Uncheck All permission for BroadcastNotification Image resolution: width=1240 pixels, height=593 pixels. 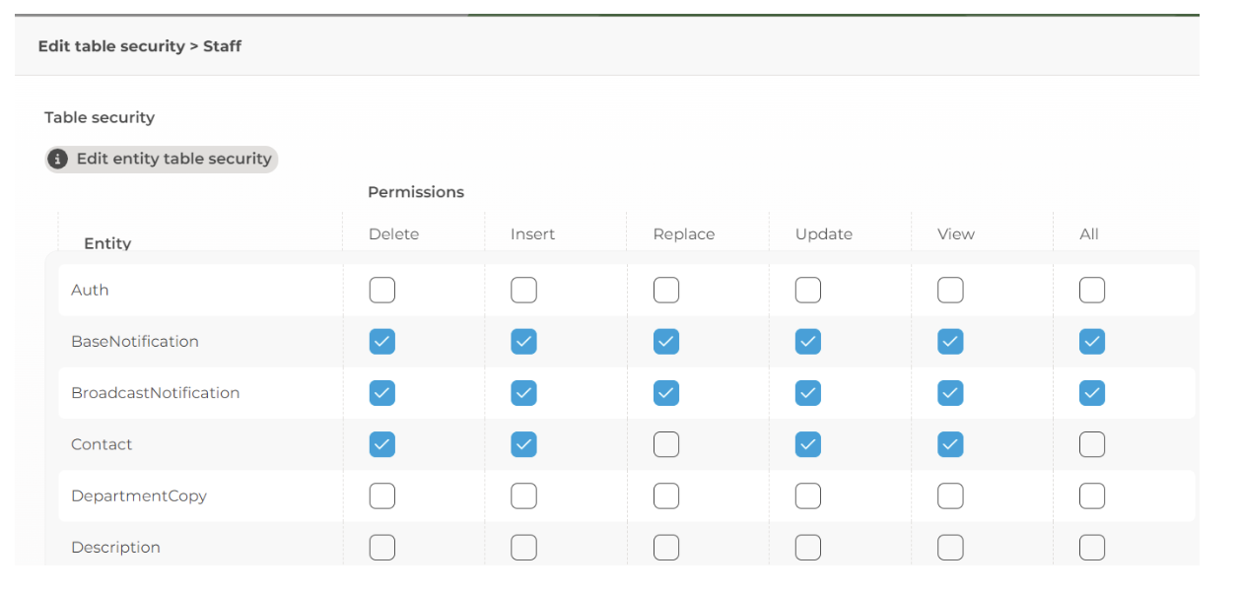coord(1091,393)
